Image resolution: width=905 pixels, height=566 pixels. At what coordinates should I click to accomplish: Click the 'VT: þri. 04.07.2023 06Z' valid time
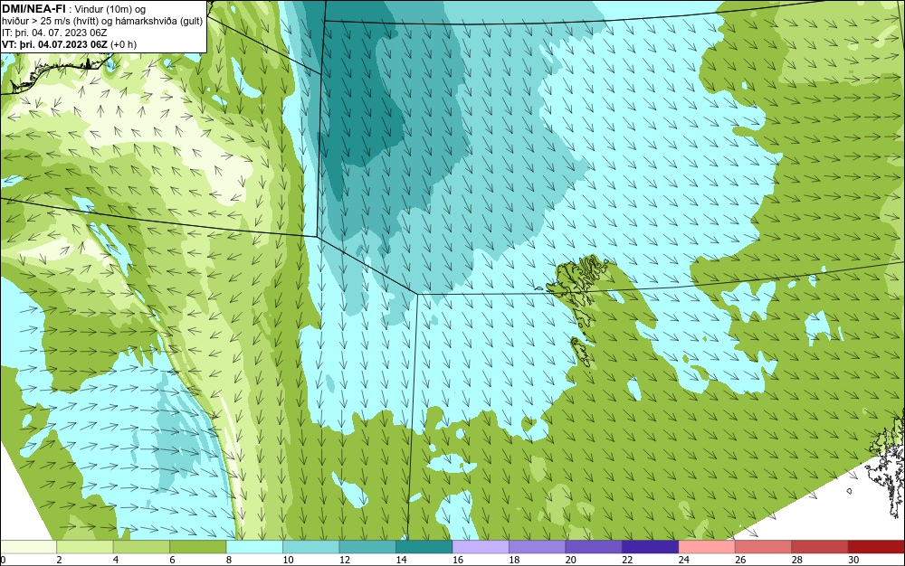click(x=55, y=43)
